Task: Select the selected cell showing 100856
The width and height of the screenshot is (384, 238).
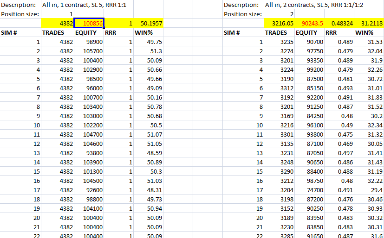Action: (89, 23)
